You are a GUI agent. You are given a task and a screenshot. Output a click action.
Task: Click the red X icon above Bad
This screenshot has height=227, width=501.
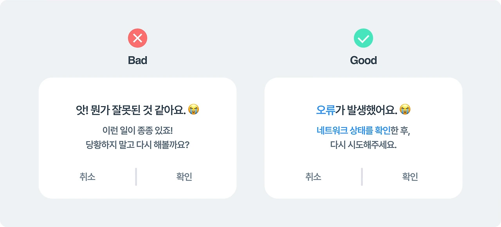click(137, 38)
